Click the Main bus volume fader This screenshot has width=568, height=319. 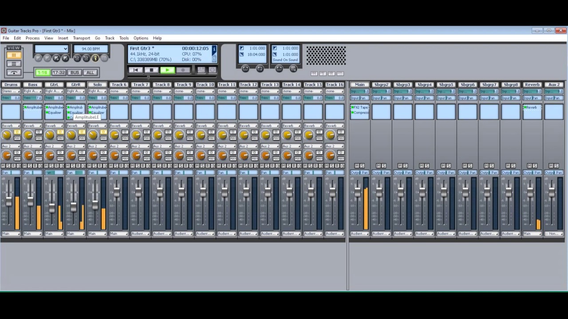pos(358,192)
